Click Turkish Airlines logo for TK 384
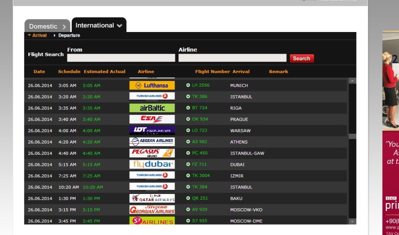399x235 pixels. tap(152, 187)
